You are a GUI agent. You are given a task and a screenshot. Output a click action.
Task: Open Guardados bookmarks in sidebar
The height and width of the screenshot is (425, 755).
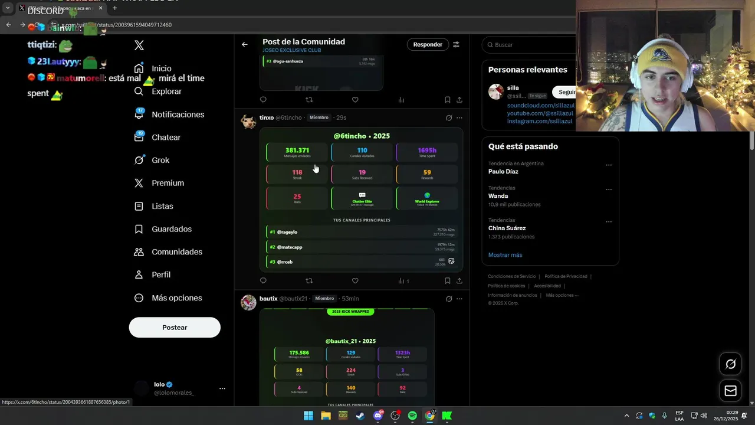point(163,229)
